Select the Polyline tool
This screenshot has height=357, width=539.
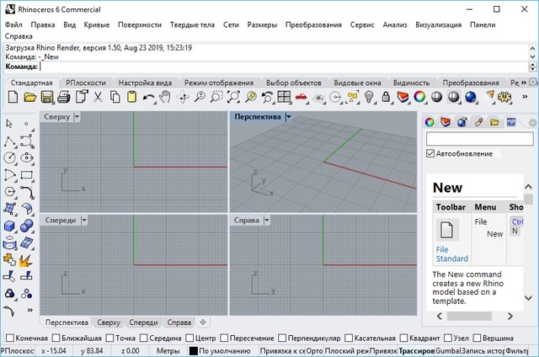9,141
